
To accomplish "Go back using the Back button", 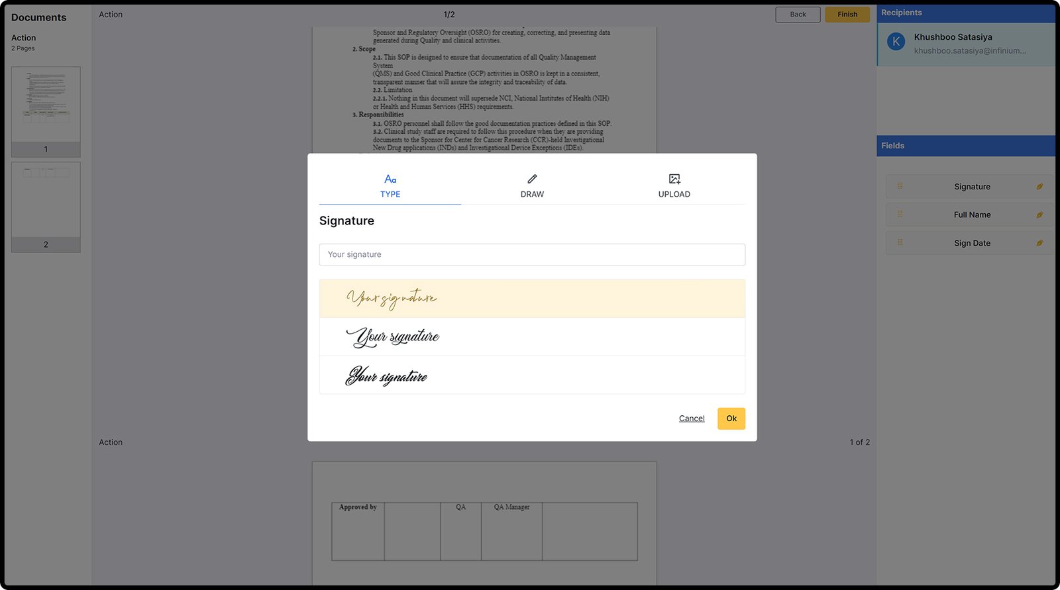I will [798, 15].
